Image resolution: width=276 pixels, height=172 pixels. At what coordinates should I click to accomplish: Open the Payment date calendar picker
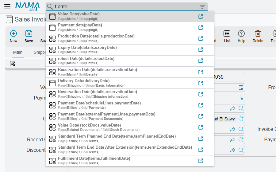[x=241, y=98]
